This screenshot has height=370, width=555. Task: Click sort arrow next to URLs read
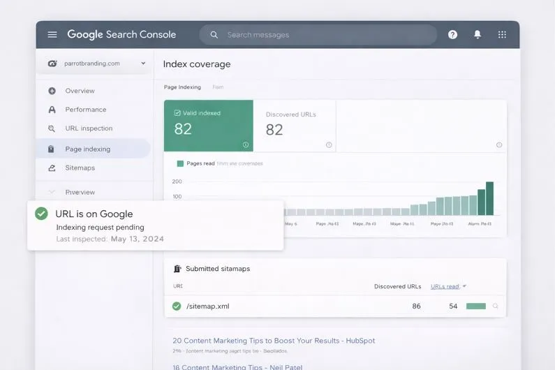click(464, 286)
